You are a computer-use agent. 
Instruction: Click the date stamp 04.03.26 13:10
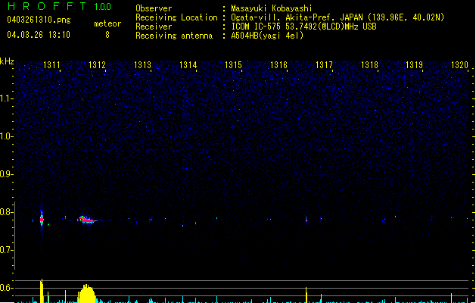coord(39,35)
